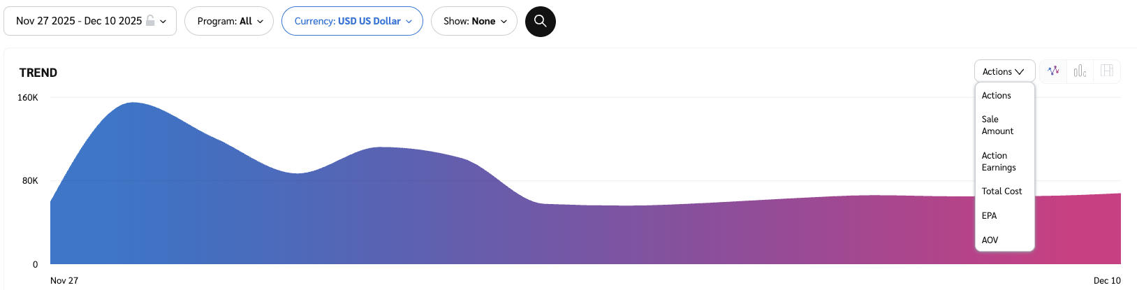Click the date range lock icon
Viewport: 1137px width, 290px height.
pyautogui.click(x=150, y=21)
